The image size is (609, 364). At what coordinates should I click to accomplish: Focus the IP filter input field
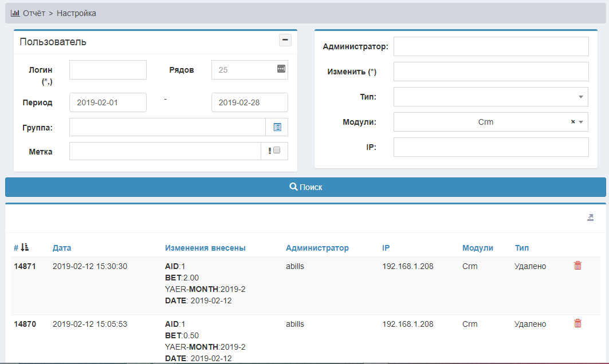[490, 147]
